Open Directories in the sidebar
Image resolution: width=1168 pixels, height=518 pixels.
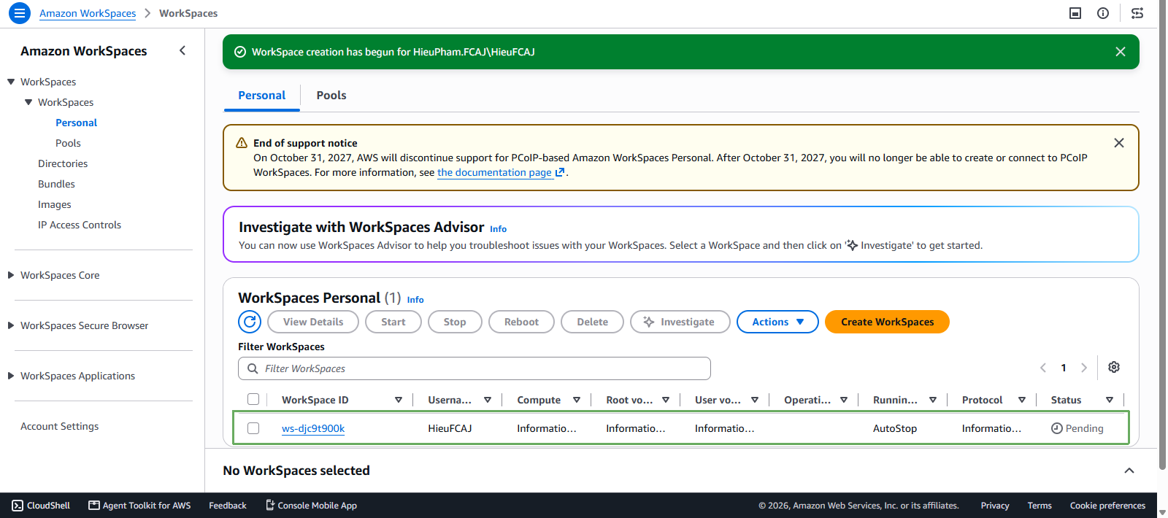(x=63, y=163)
